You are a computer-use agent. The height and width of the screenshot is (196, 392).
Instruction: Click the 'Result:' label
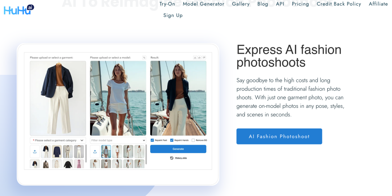155,57
